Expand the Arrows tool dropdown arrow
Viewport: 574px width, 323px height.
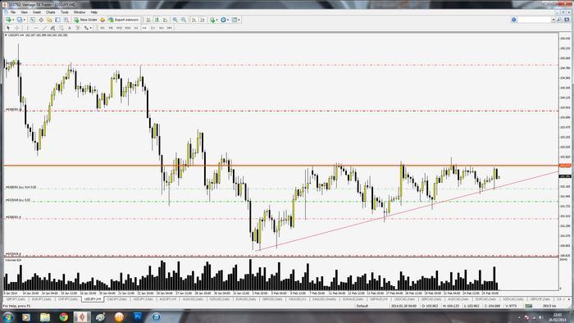point(90,28)
